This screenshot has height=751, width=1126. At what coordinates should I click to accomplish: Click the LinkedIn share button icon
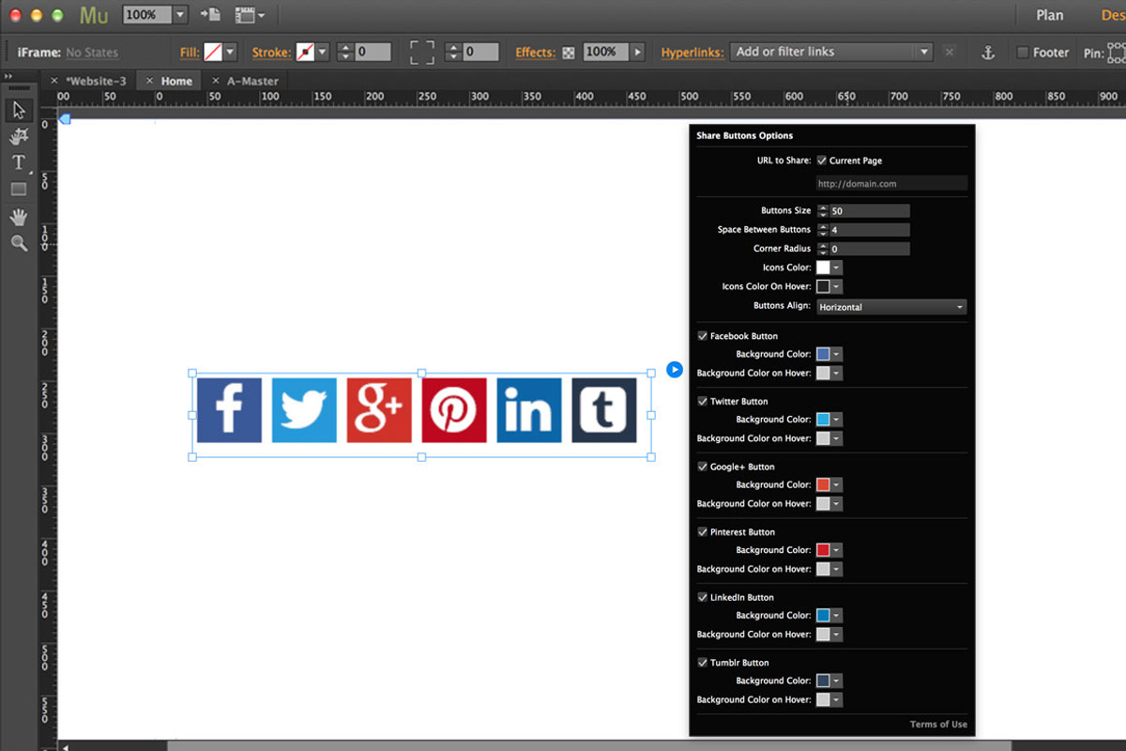[529, 410]
